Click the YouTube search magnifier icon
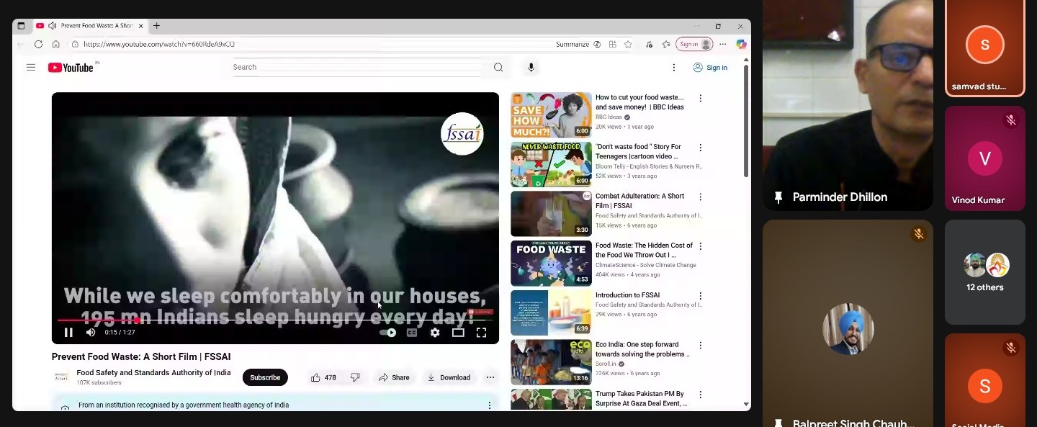Viewport: 1037px width, 427px height. (498, 67)
